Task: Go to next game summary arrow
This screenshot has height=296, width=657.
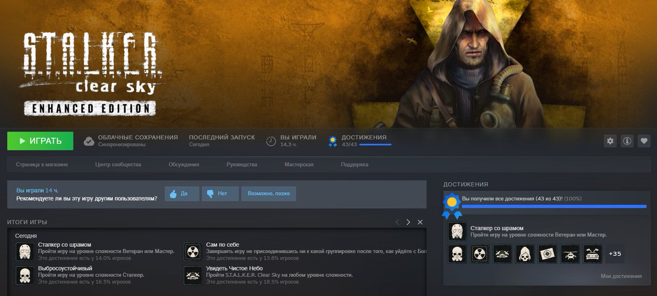Action: (408, 222)
